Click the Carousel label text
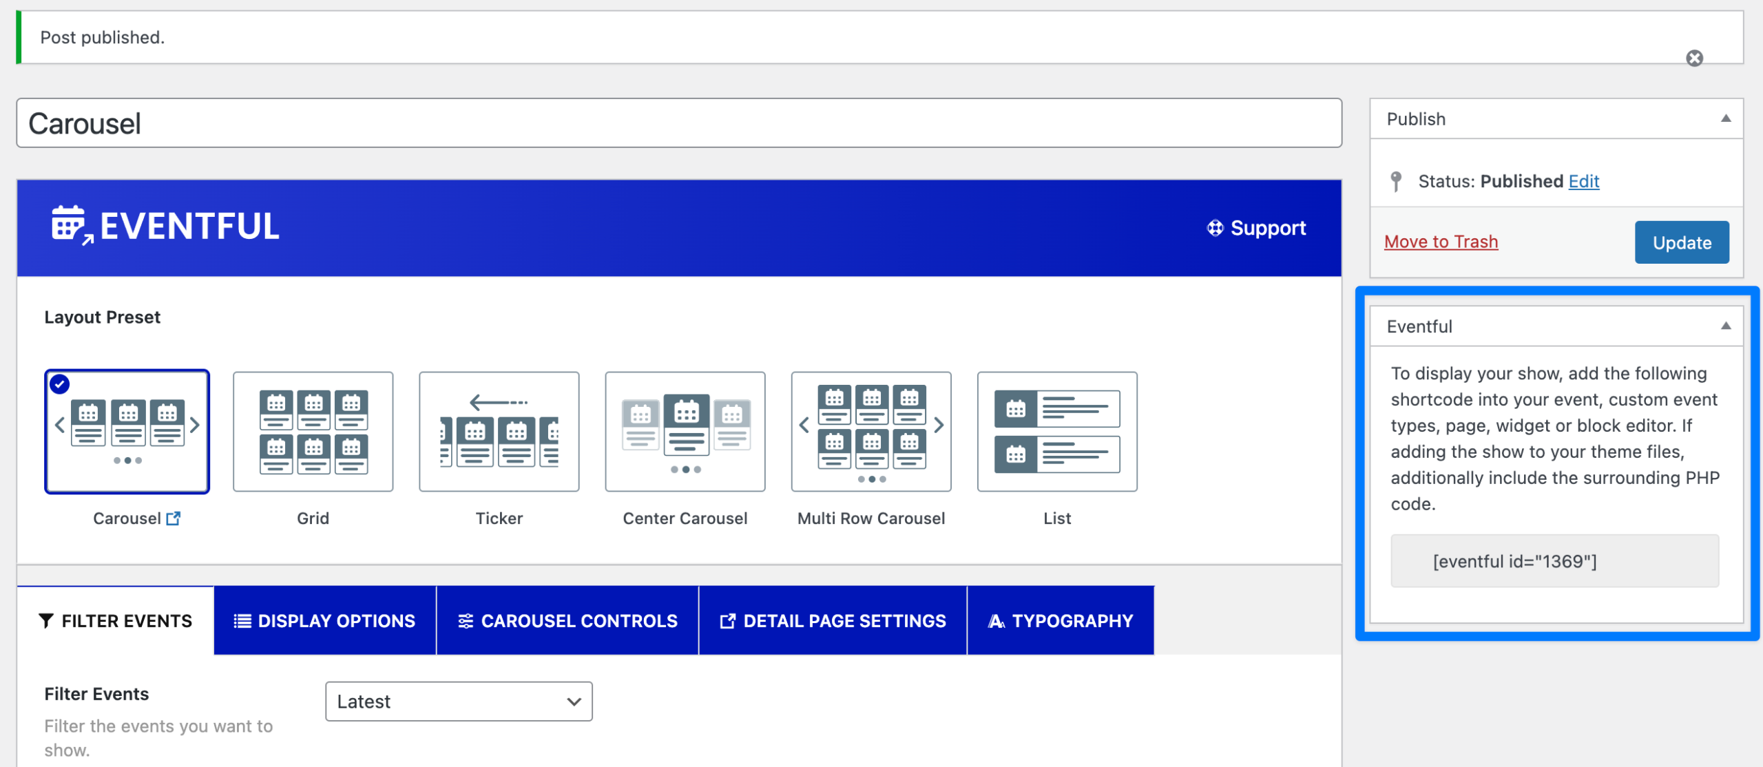This screenshot has width=1763, height=767. tap(127, 518)
